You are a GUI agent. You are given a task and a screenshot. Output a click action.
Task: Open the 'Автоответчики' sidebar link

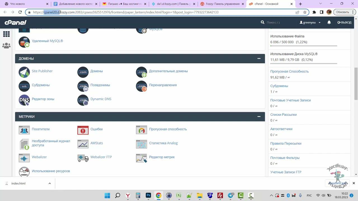click(x=281, y=129)
